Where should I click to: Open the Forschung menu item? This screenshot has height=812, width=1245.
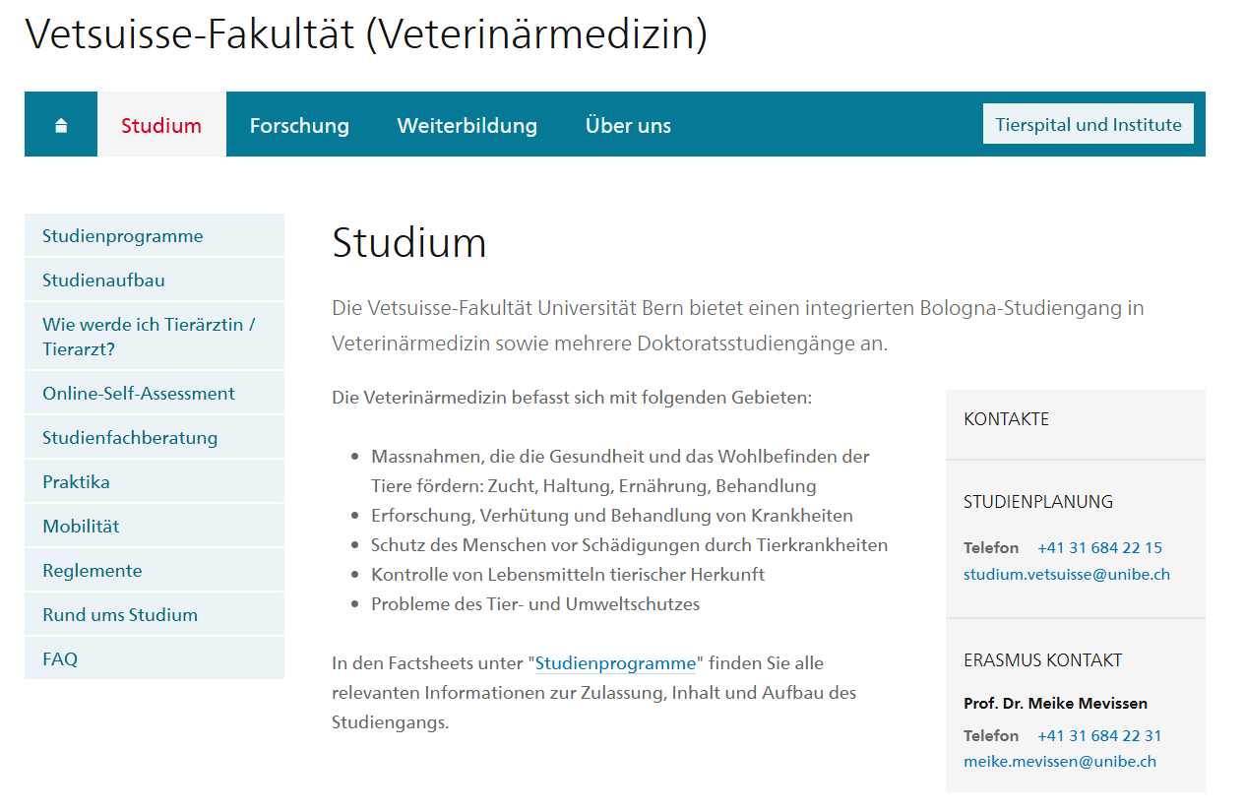point(299,125)
